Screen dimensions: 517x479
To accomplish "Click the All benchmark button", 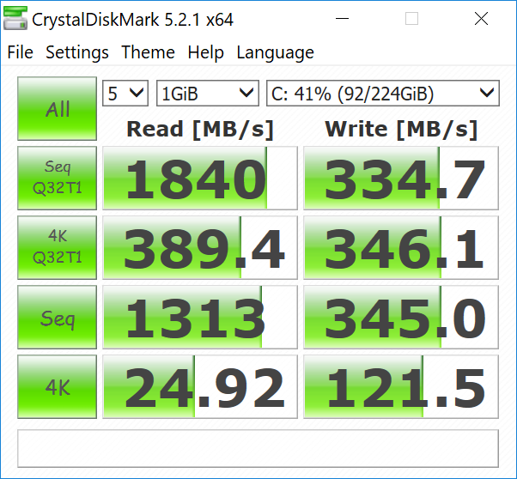I will coord(57,109).
